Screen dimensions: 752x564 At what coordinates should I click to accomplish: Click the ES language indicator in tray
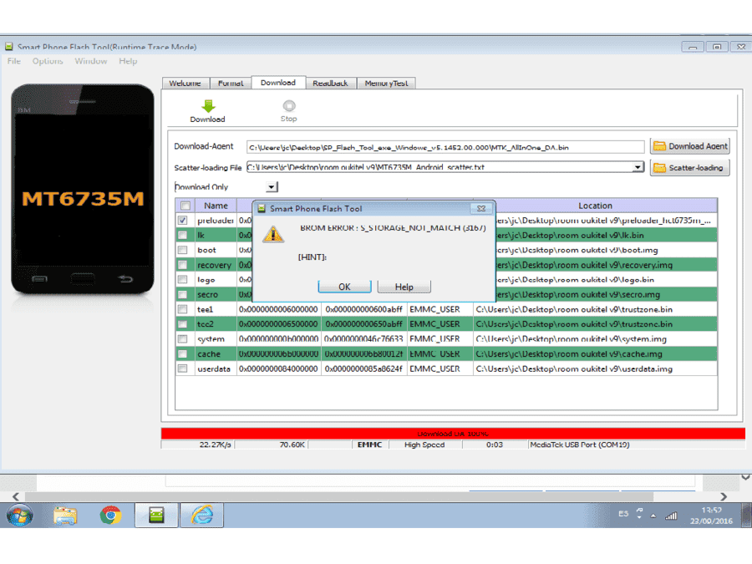click(623, 514)
